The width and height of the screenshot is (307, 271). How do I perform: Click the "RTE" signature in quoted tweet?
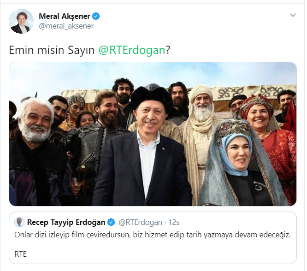coord(20,254)
